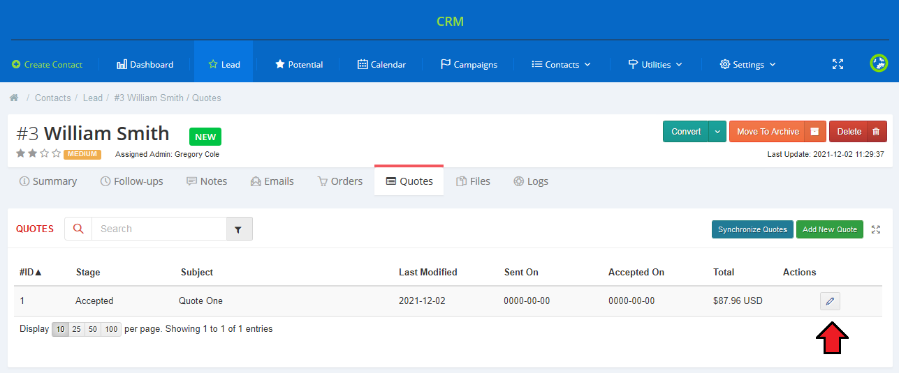Click the Delete button
899x373 pixels.
(x=849, y=131)
